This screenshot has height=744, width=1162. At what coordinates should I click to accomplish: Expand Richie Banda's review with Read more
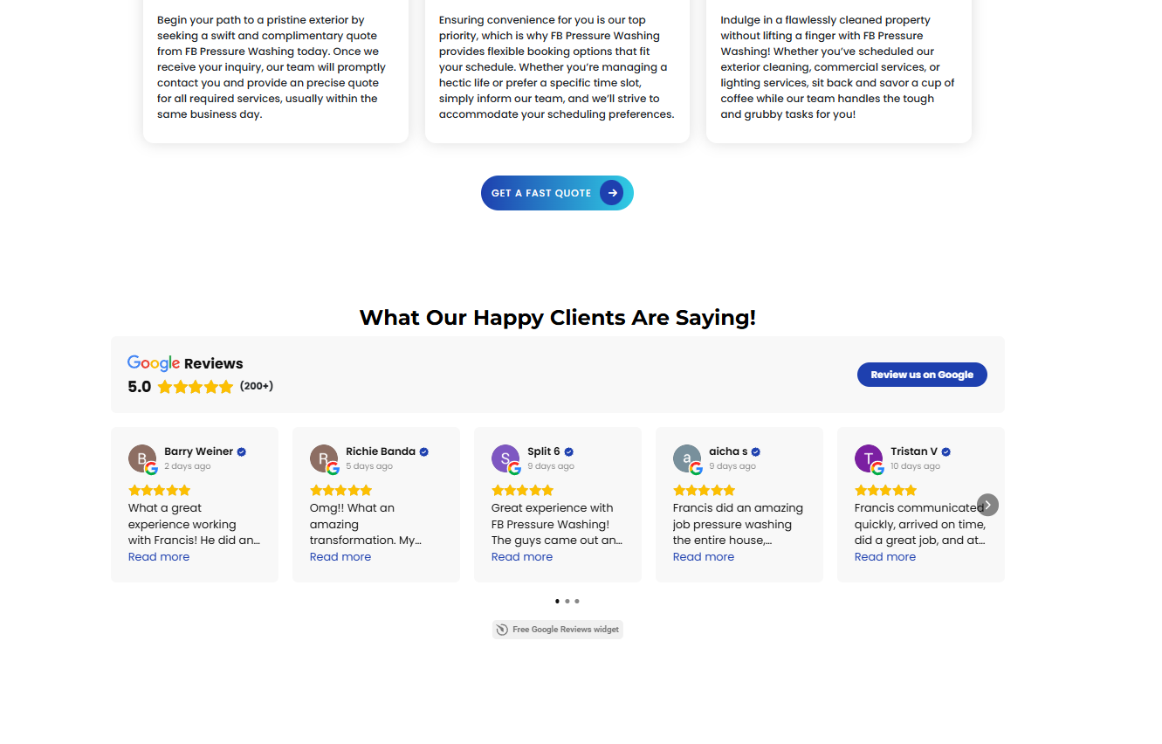[x=340, y=557]
